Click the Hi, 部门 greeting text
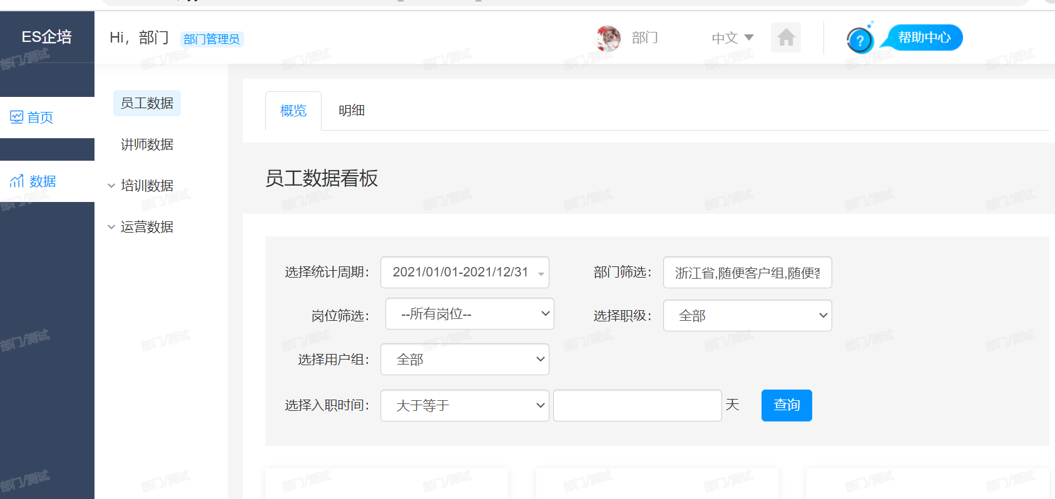Screen dimensions: 1055x499 [x=139, y=38]
